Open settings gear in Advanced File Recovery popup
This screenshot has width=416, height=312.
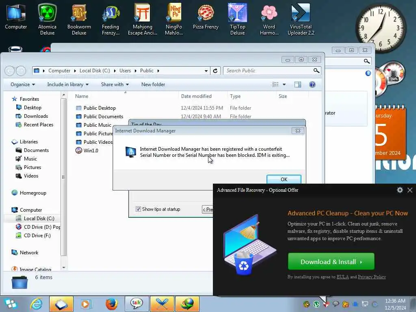point(400,190)
